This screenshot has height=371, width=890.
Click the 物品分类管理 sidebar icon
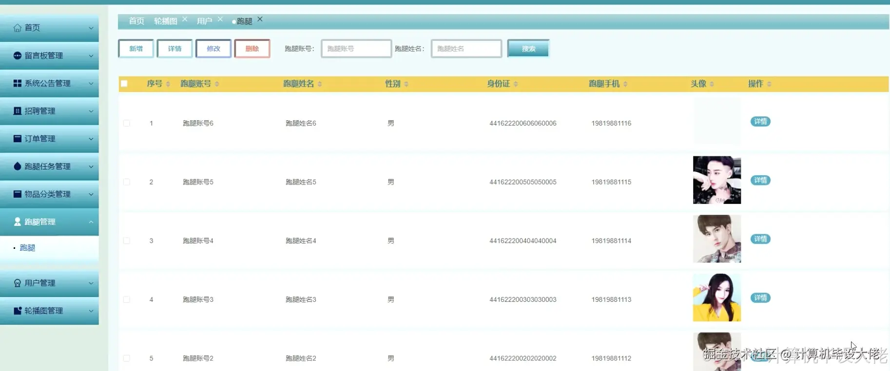click(x=18, y=194)
